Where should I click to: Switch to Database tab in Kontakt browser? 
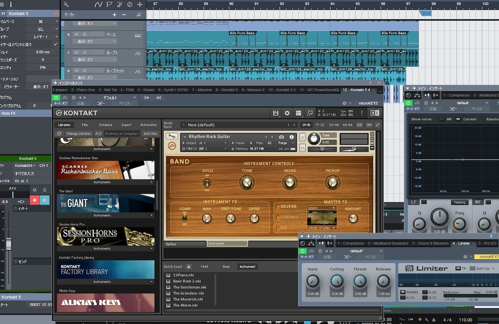click(x=106, y=125)
